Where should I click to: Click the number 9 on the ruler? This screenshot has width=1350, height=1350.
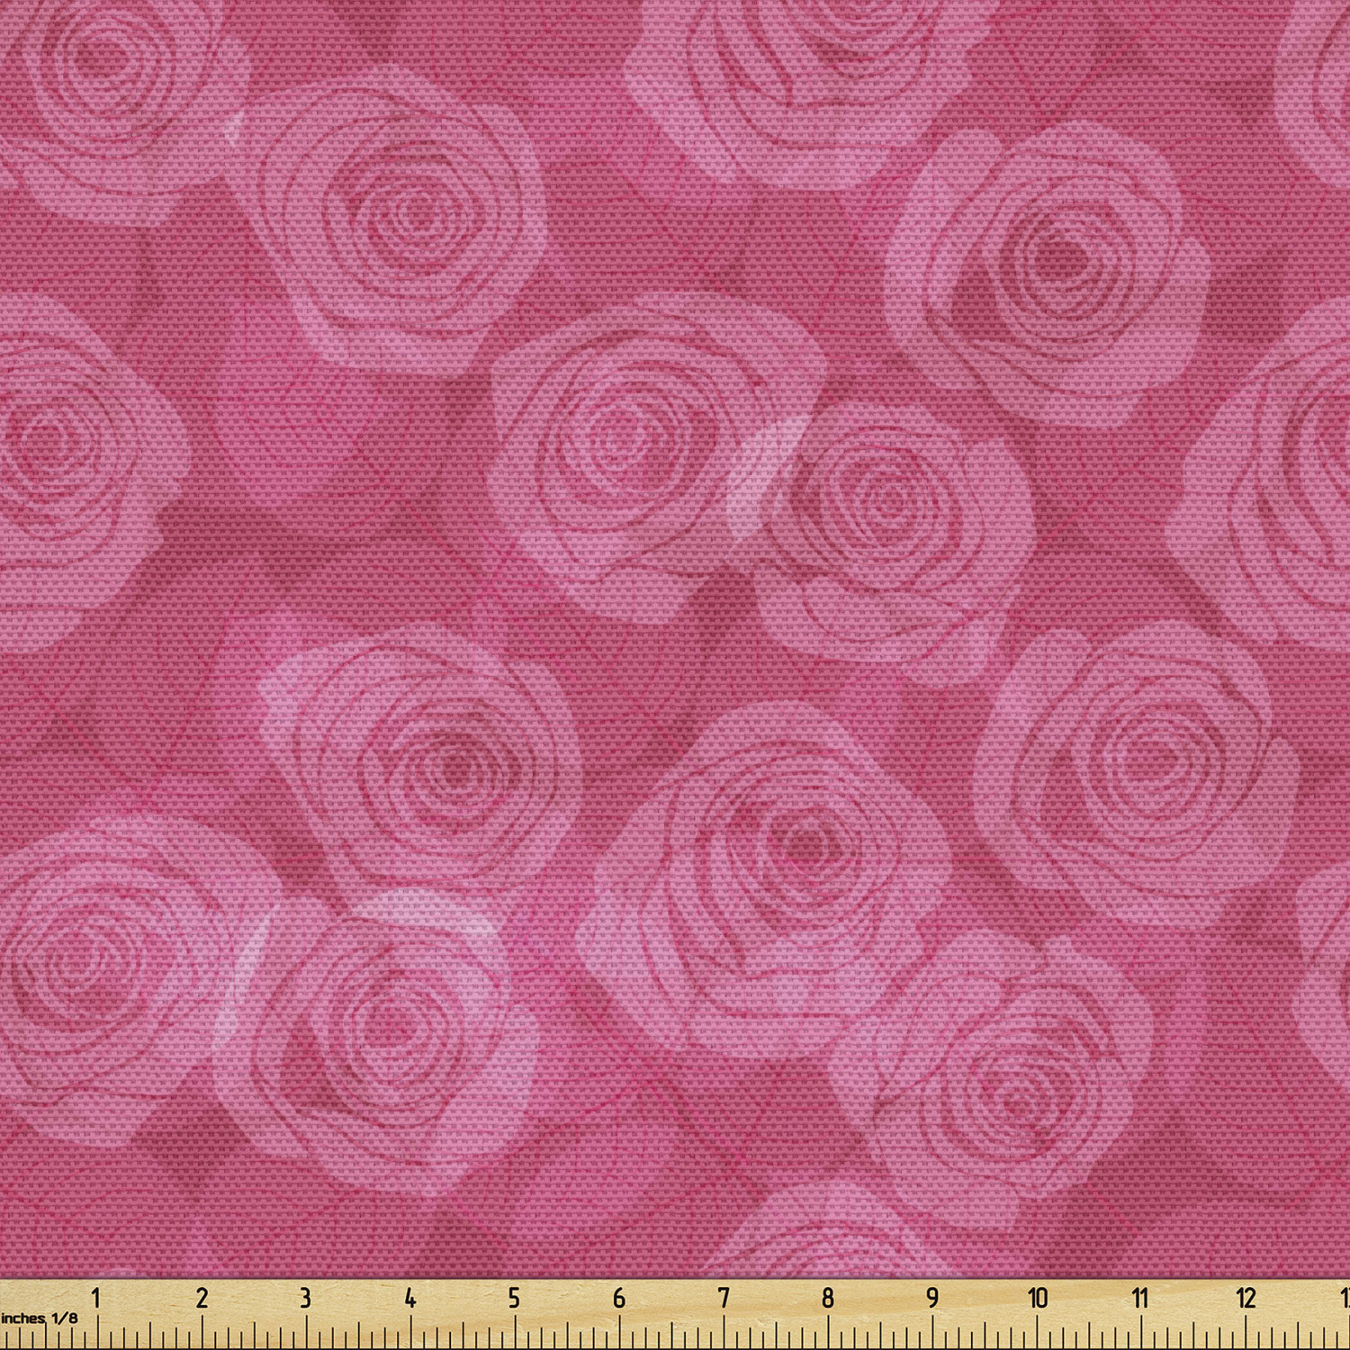point(932,1298)
